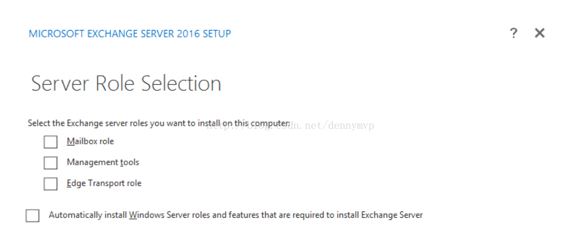Click the 'Server Role Selection' heading
The width and height of the screenshot is (571, 238).
click(x=126, y=83)
